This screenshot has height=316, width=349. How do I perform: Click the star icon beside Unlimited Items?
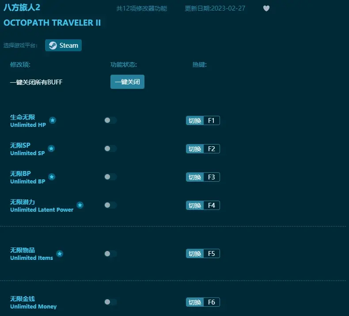pos(60,254)
